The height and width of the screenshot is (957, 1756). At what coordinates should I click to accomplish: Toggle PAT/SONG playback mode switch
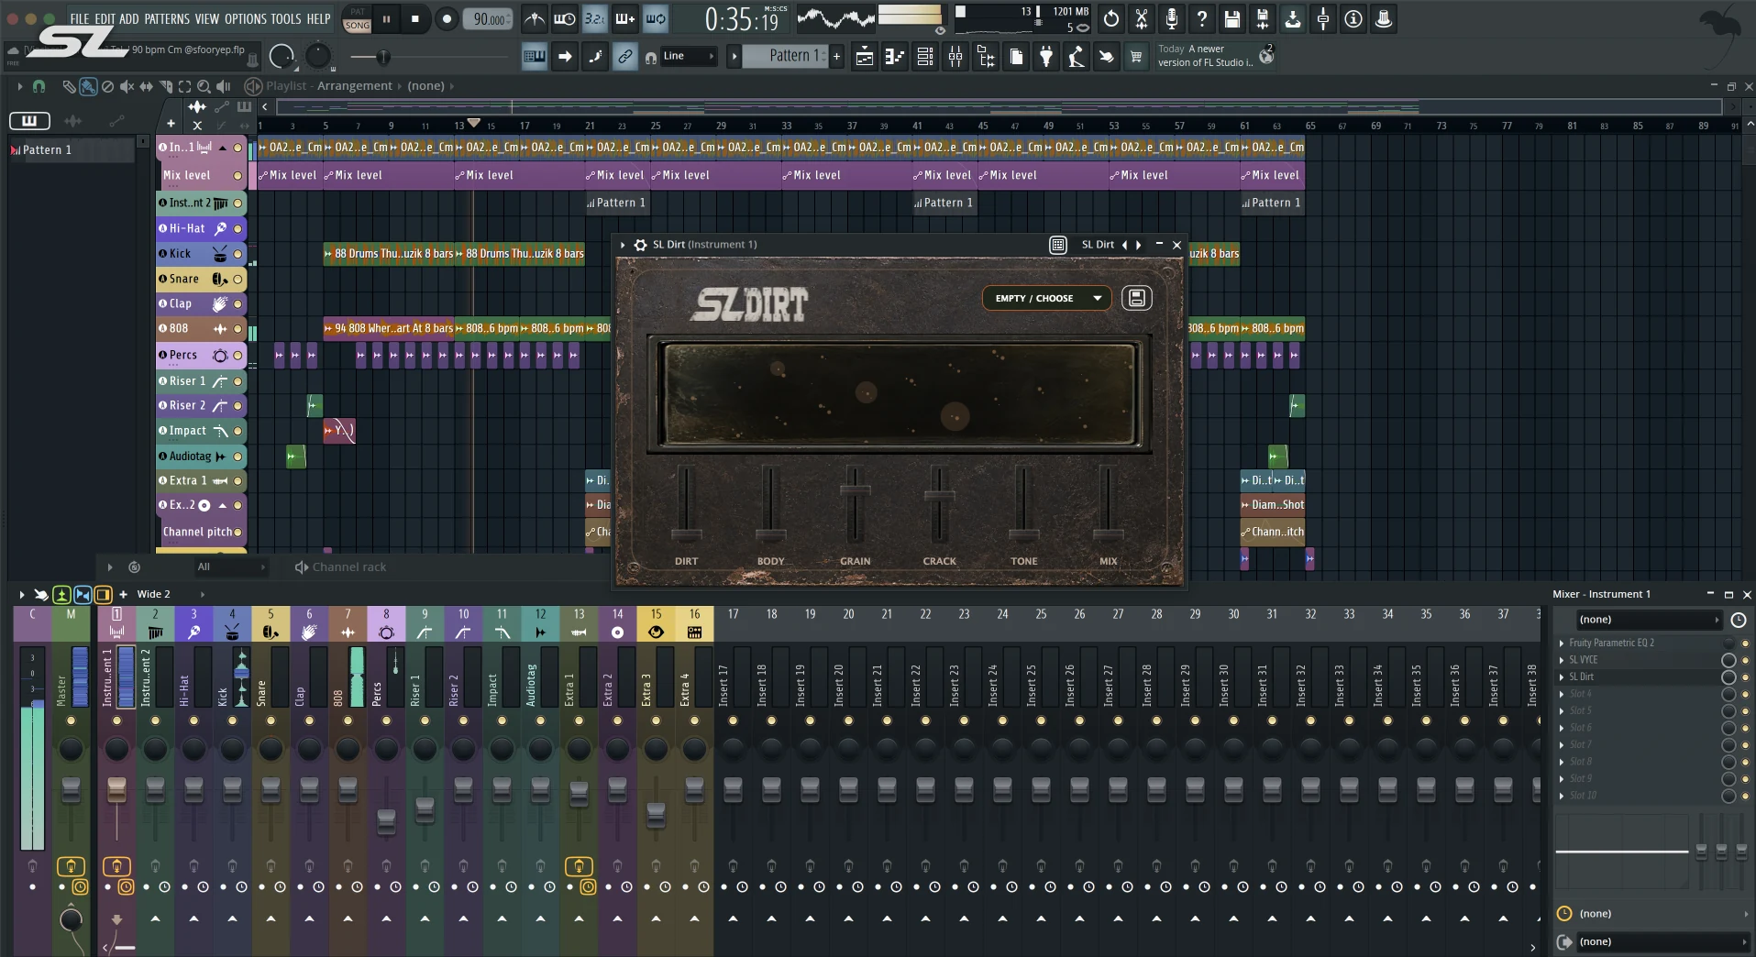pyautogui.click(x=358, y=18)
